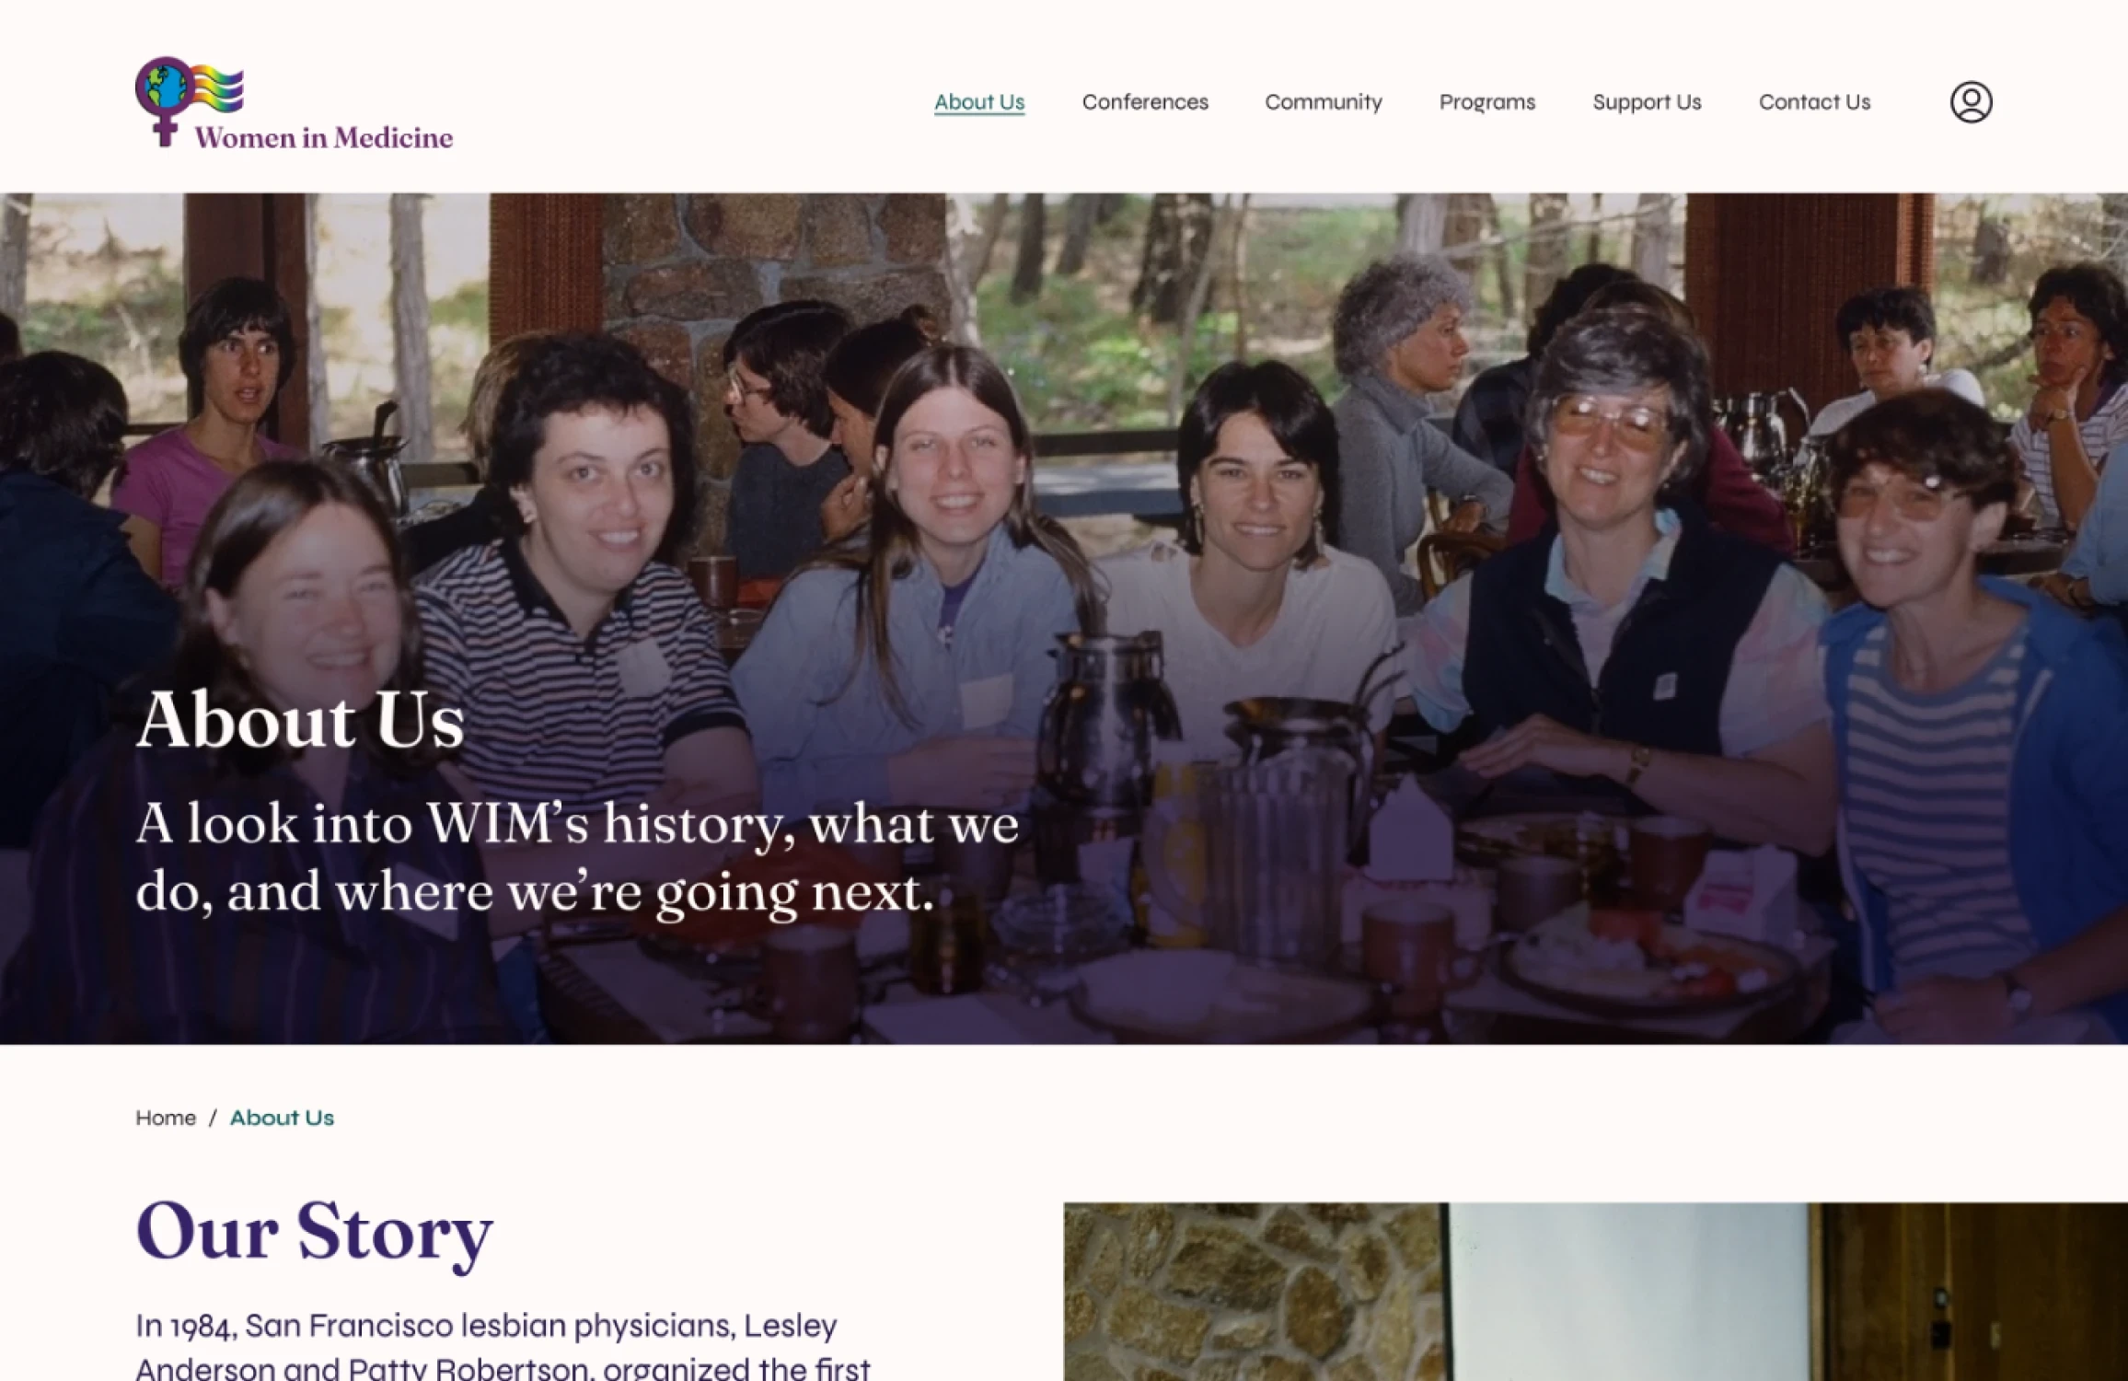This screenshot has width=2128, height=1381.
Task: Click the About Us breadcrumb item
Action: coord(282,1118)
